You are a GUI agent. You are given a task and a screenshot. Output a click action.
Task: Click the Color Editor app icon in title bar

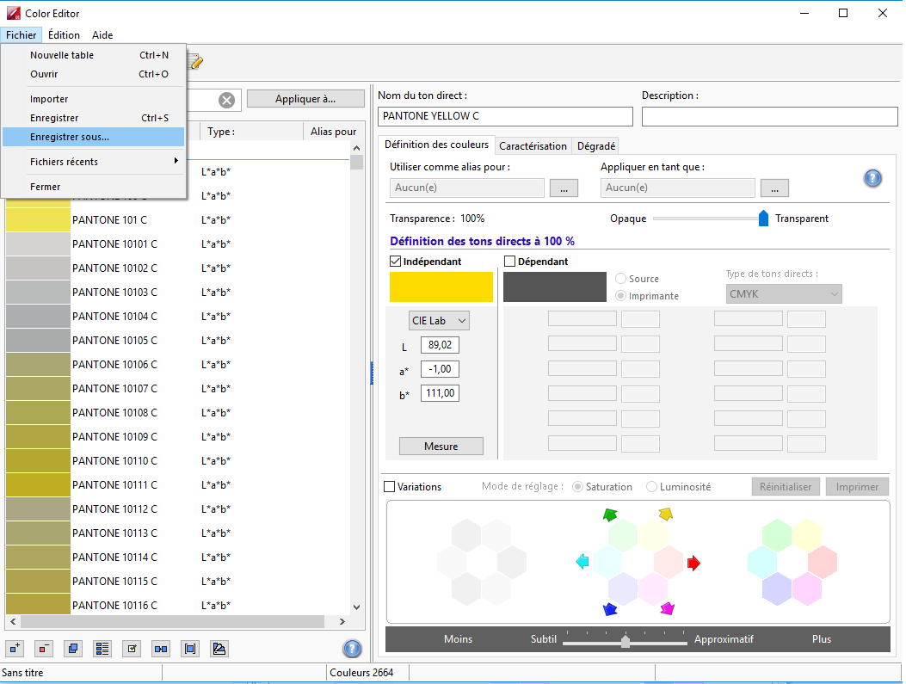tap(13, 13)
